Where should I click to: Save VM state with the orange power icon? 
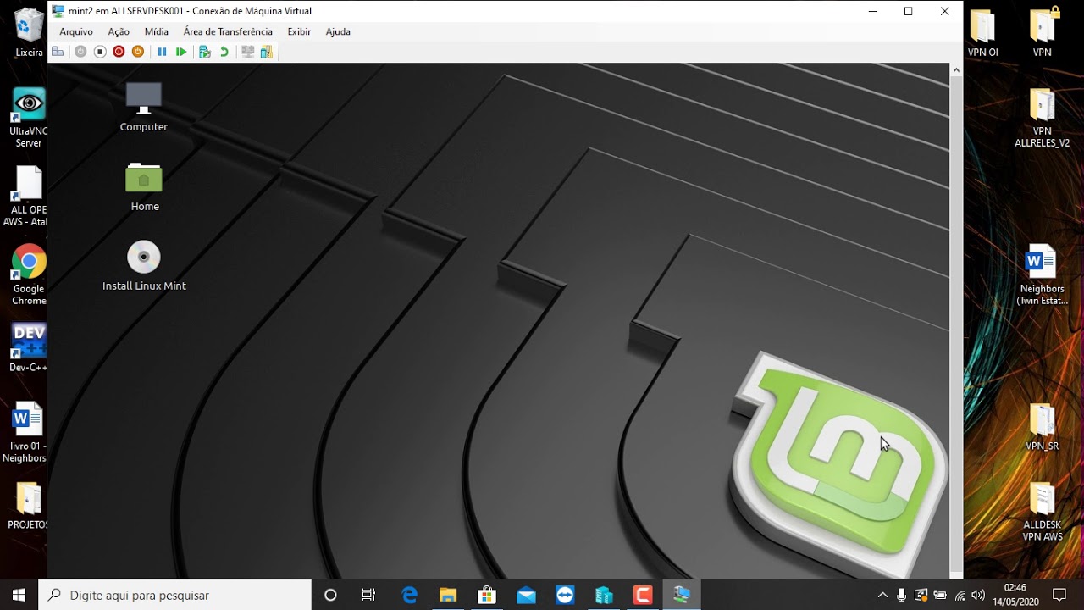(138, 52)
